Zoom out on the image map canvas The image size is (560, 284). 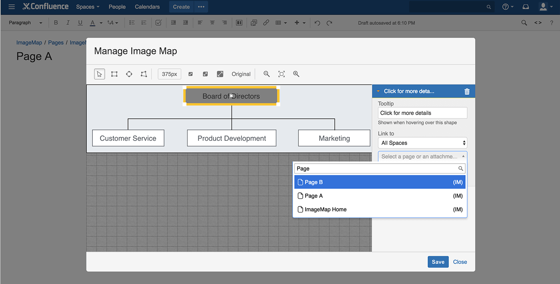click(x=266, y=74)
